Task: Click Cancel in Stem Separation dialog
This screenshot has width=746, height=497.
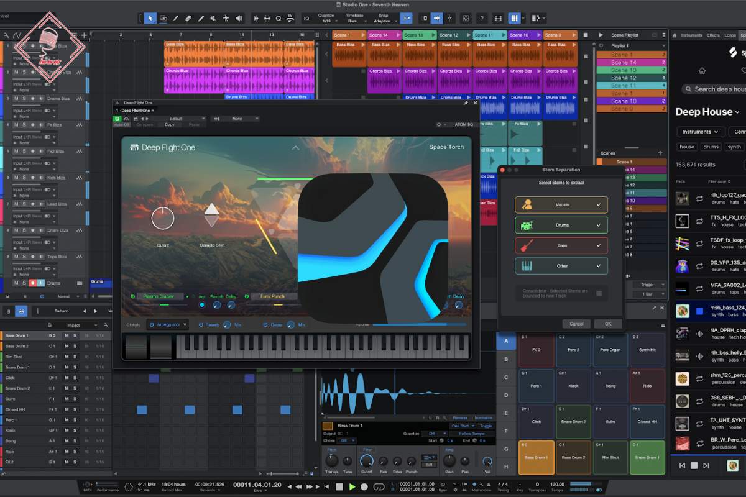Action: click(x=576, y=324)
